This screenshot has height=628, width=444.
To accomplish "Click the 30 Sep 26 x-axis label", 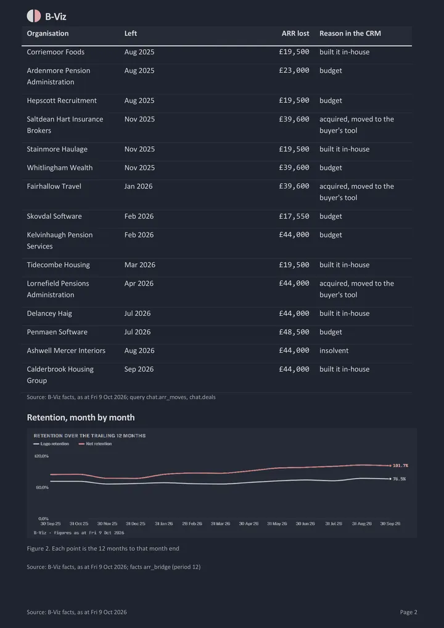I will click(390, 524).
